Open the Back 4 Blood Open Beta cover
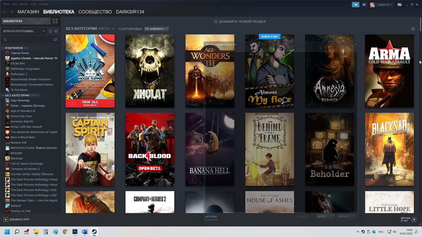The image size is (422, 237). pyautogui.click(x=150, y=149)
